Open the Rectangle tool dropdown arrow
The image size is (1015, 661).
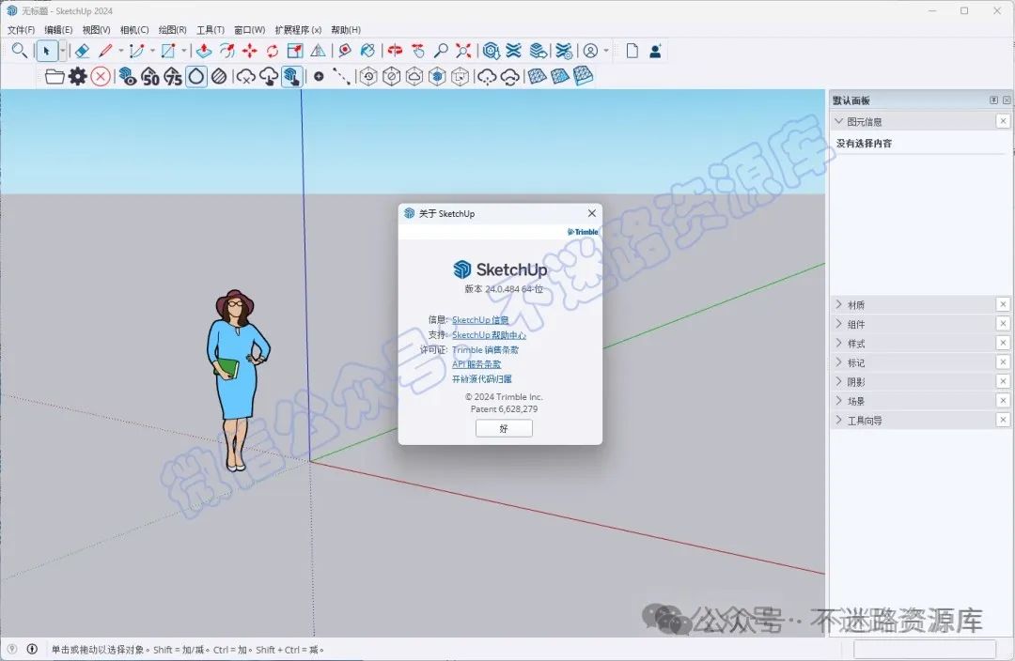(184, 51)
